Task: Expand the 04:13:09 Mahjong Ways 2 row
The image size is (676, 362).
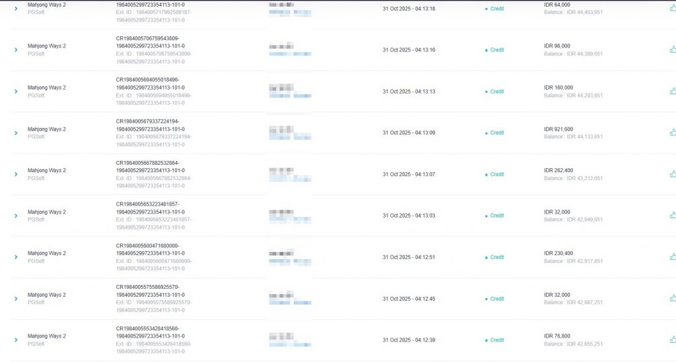Action: coord(16,133)
